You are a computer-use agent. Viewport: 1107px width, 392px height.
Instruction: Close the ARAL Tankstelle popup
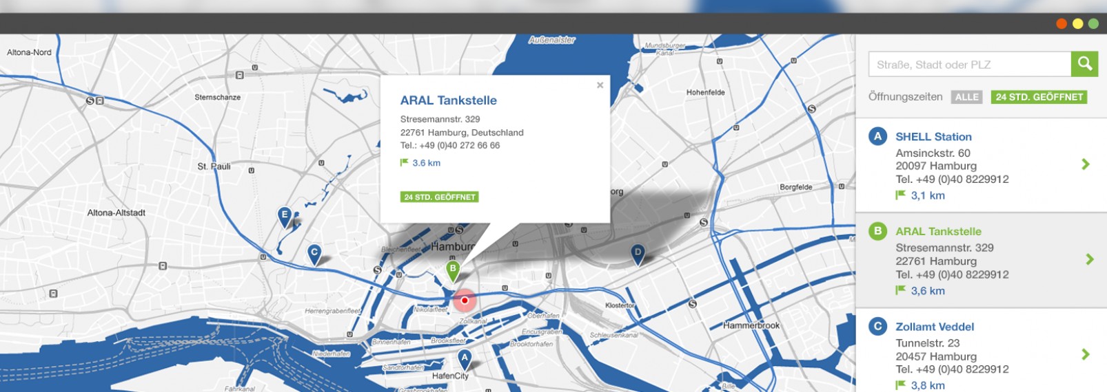tap(600, 85)
